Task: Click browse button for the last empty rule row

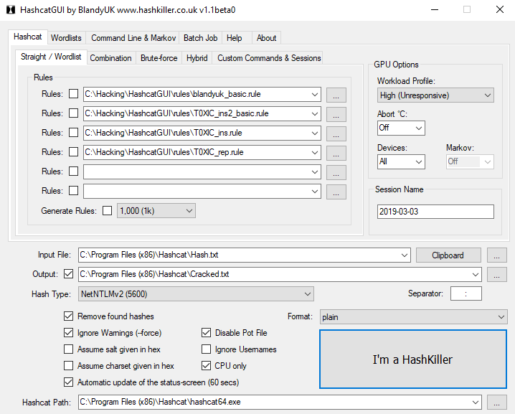Action: (336, 192)
